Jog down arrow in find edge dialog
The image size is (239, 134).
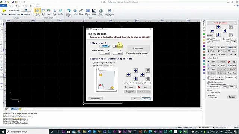[136, 79]
